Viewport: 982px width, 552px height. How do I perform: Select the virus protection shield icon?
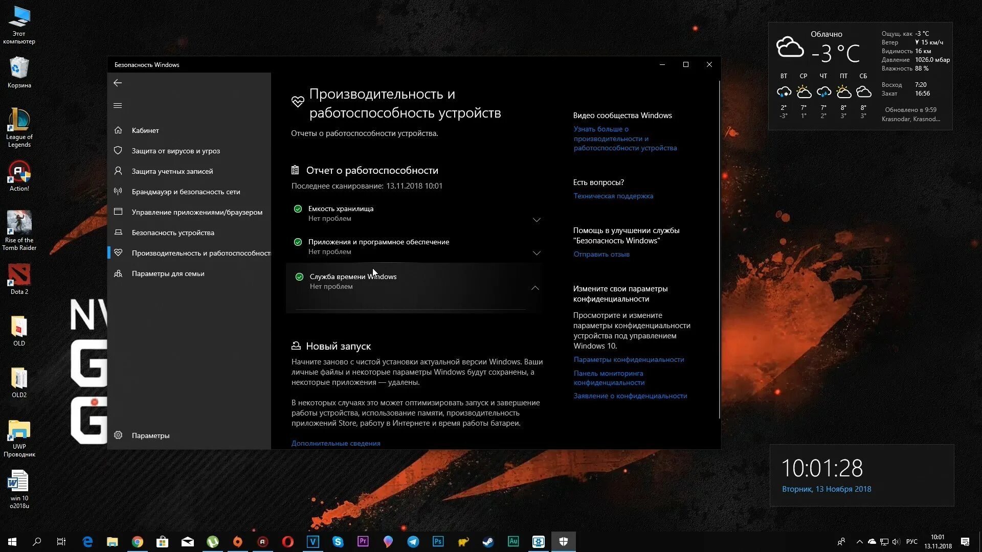(x=118, y=151)
